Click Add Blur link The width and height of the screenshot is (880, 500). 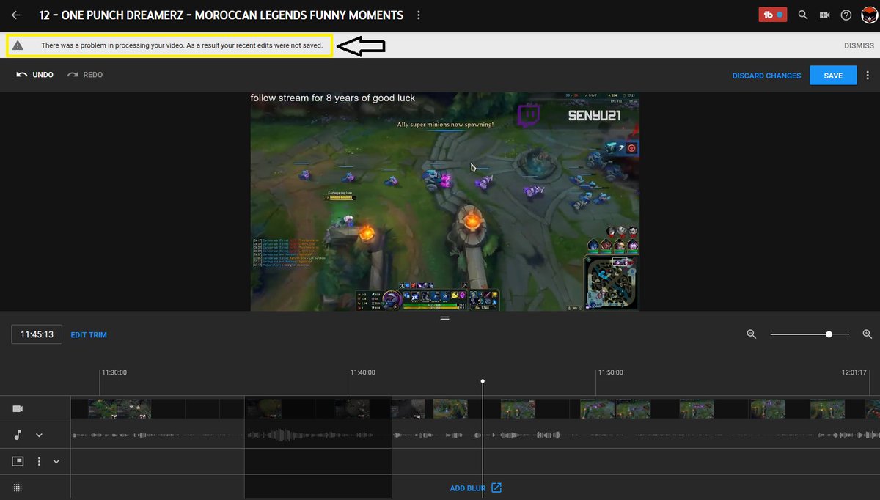coord(468,488)
